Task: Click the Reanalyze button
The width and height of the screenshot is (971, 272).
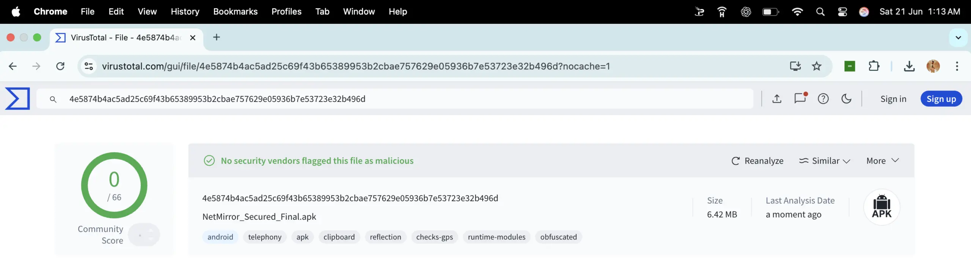Action: tap(757, 161)
